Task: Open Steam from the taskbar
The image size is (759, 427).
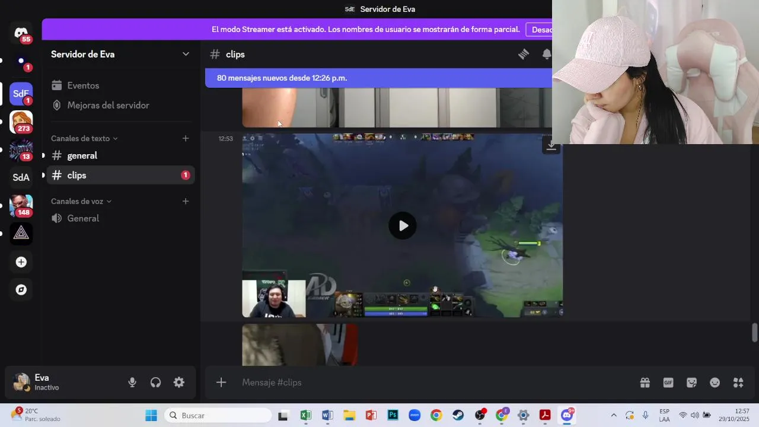Action: (x=458, y=415)
